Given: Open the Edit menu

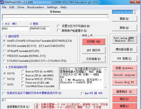Looking at the screenshot, I should (x=12, y=7).
